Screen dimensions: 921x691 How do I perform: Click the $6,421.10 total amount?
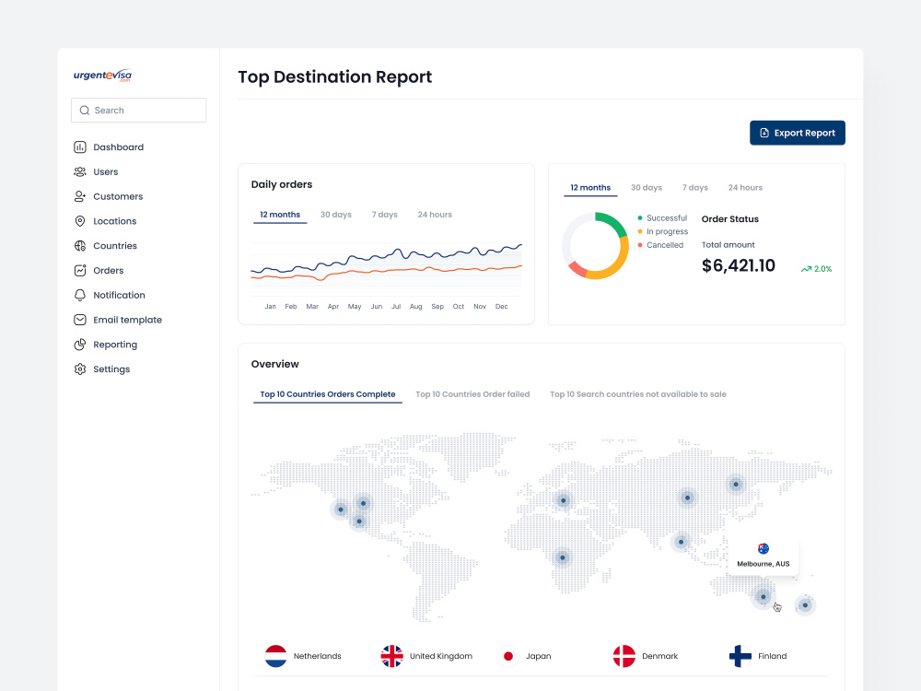point(739,265)
